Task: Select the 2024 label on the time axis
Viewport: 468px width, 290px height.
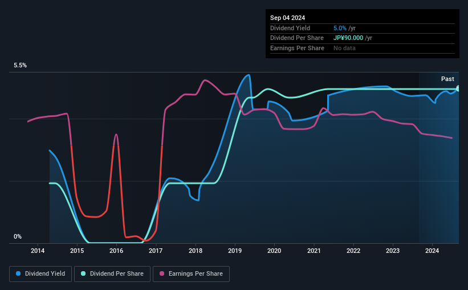Action: click(432, 251)
